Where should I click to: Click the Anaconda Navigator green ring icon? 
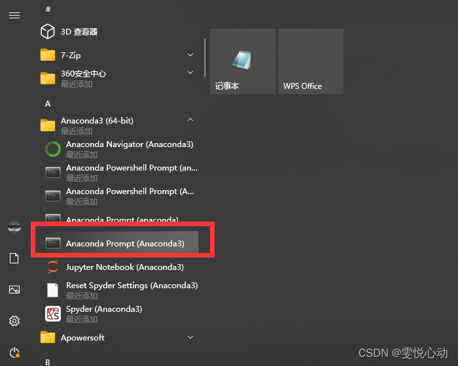[53, 149]
